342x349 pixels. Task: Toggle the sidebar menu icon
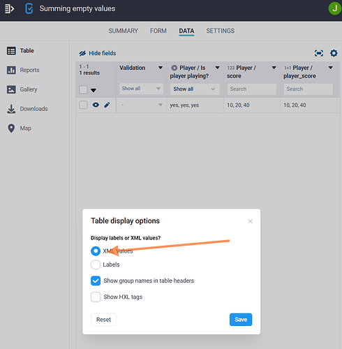[9, 9]
